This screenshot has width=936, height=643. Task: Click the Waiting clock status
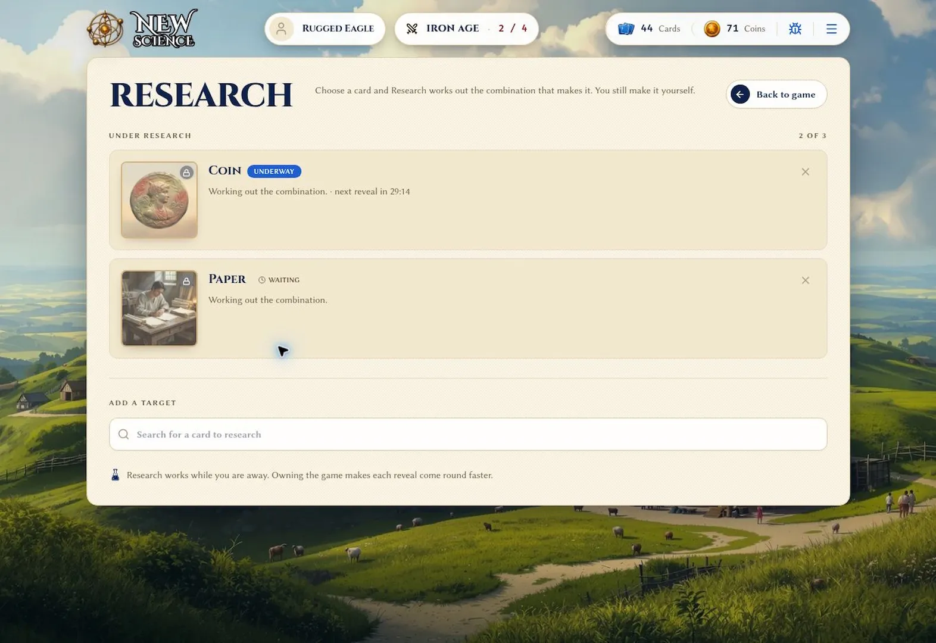[x=279, y=280]
